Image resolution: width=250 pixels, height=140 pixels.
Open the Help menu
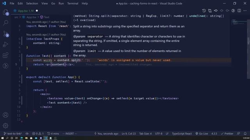85,3
